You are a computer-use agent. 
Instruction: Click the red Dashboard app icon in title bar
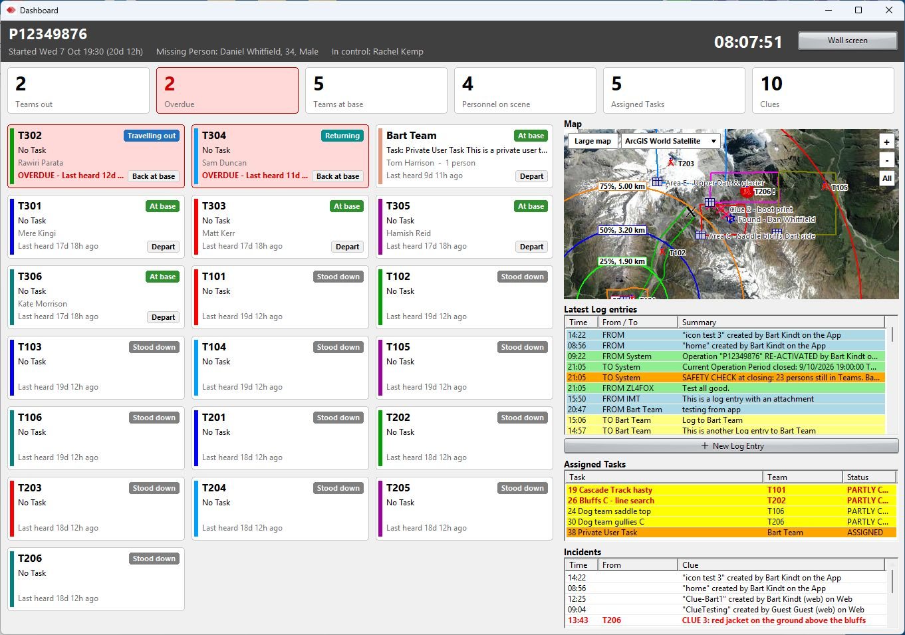11,10
